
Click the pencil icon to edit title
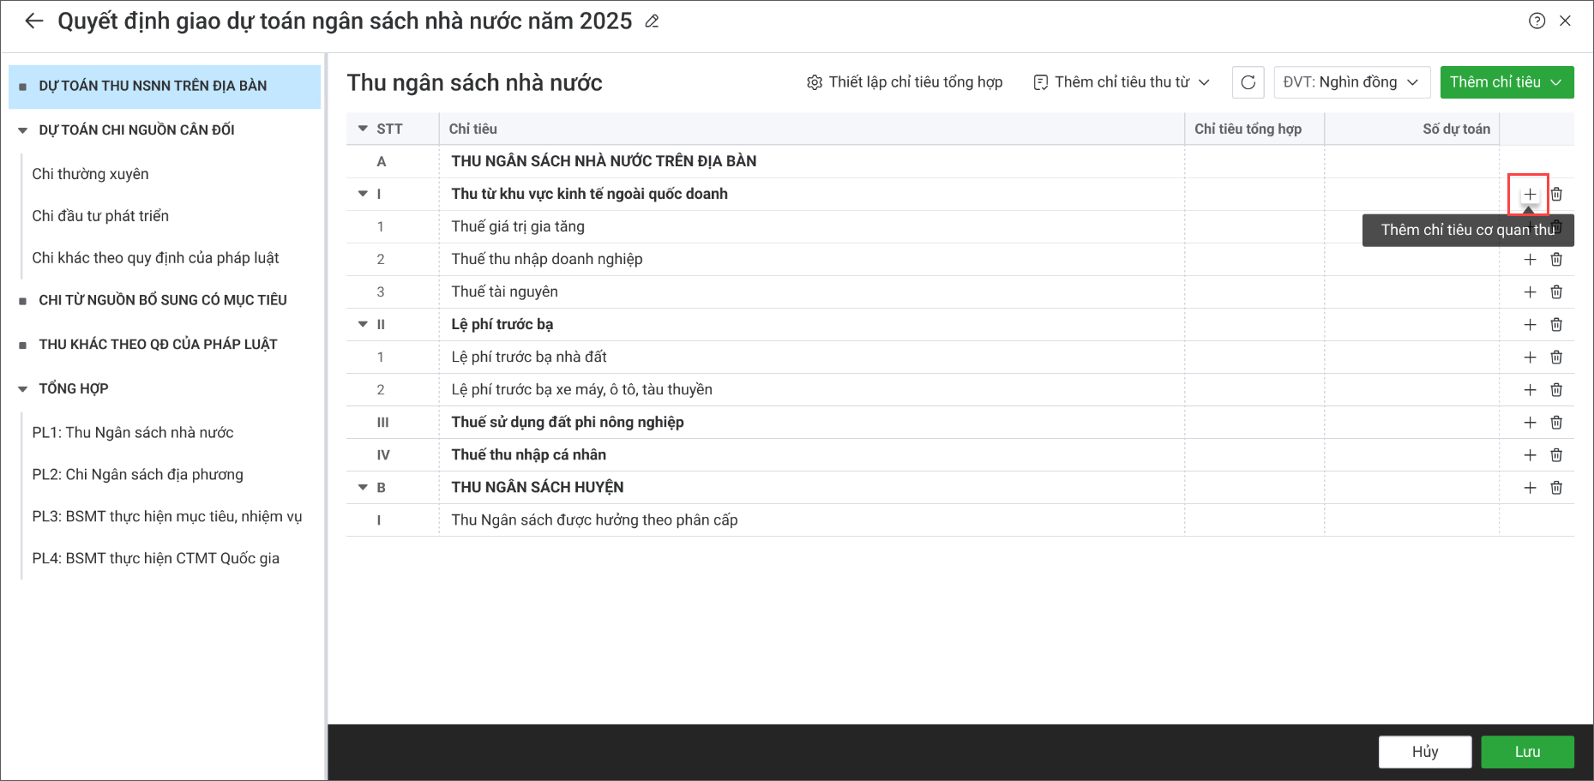coord(652,21)
